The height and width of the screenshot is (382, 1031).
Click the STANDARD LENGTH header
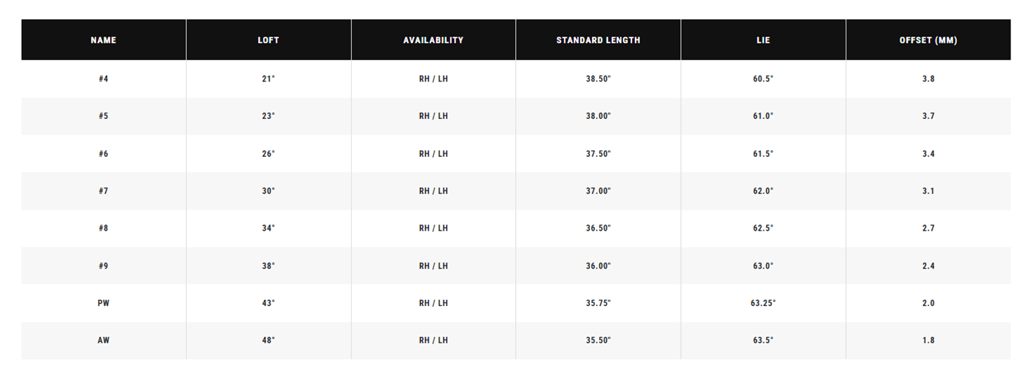pos(598,40)
